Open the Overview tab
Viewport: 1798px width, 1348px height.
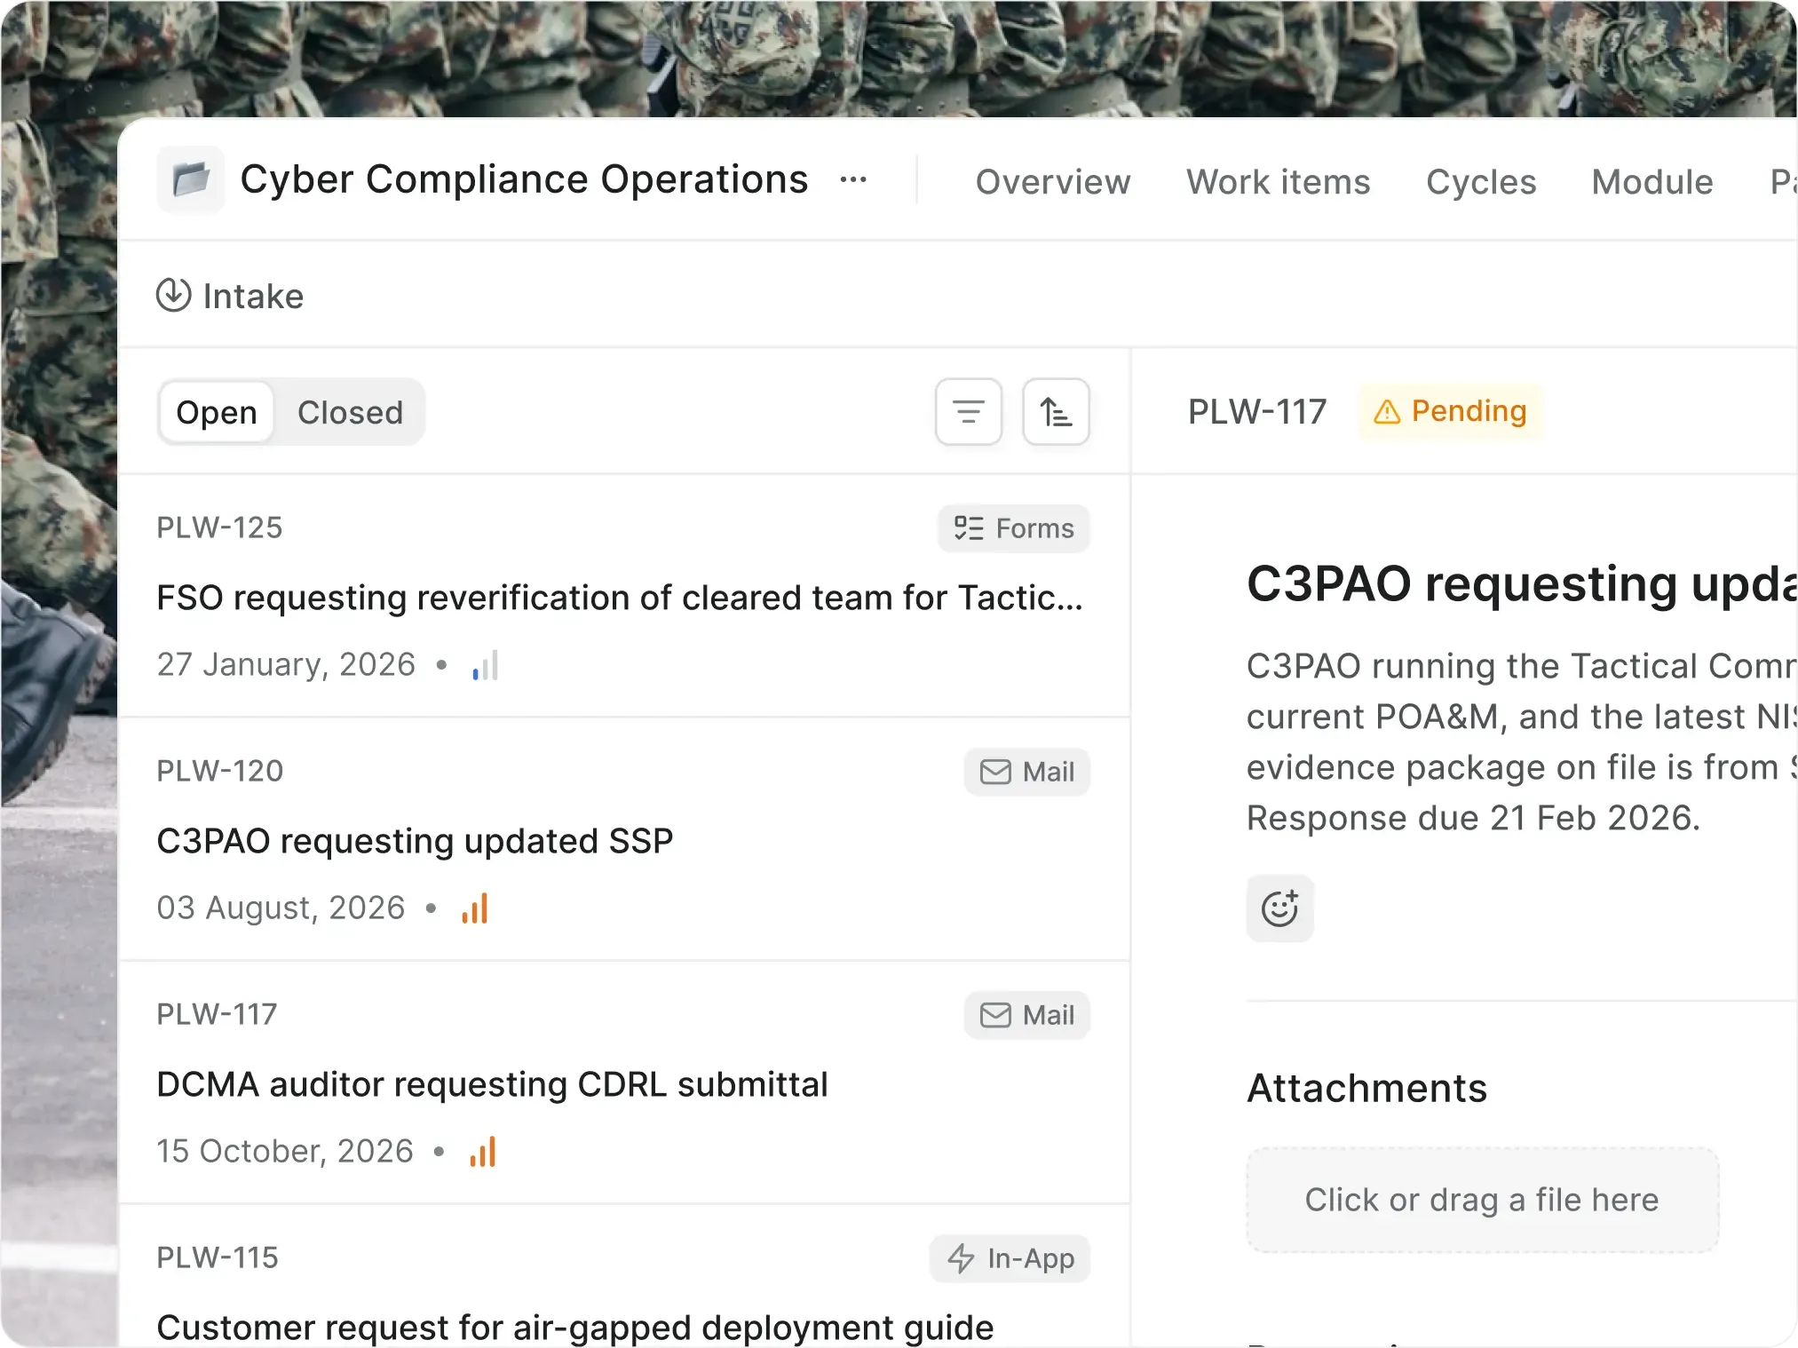pyautogui.click(x=1053, y=181)
